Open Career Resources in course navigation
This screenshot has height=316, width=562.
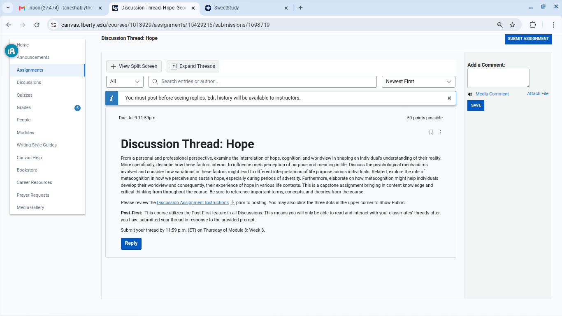34,182
